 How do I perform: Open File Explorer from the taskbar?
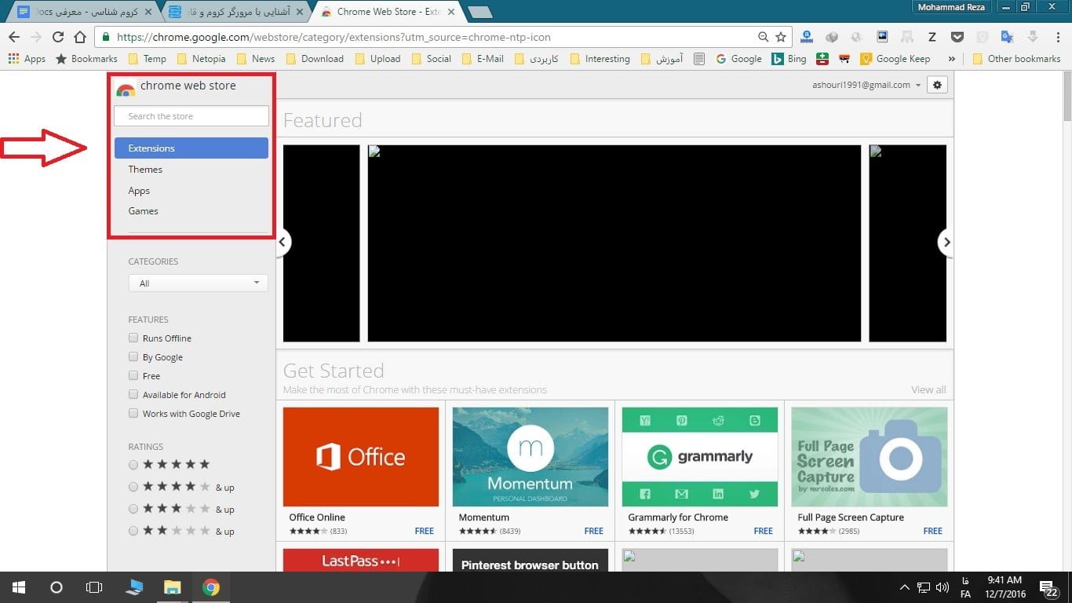[x=172, y=587]
